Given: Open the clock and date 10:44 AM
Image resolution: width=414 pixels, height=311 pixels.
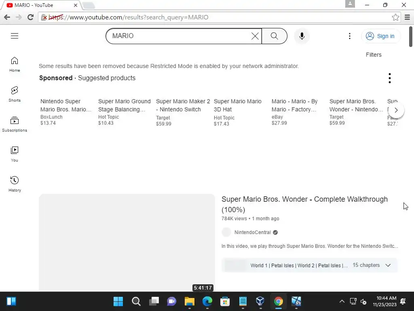Looking at the screenshot, I should (385, 301).
